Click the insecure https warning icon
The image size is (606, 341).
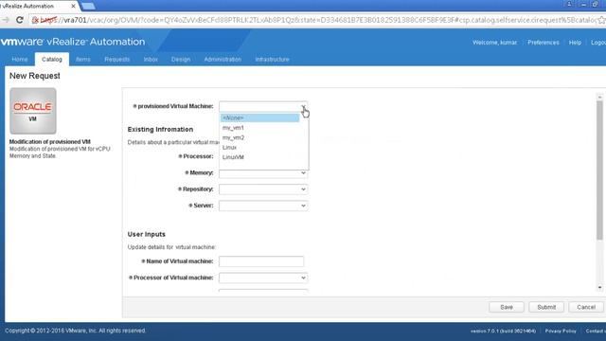36,20
